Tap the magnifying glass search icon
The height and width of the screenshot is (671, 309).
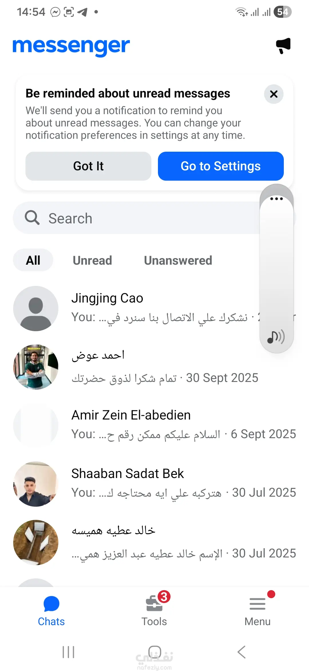32,218
